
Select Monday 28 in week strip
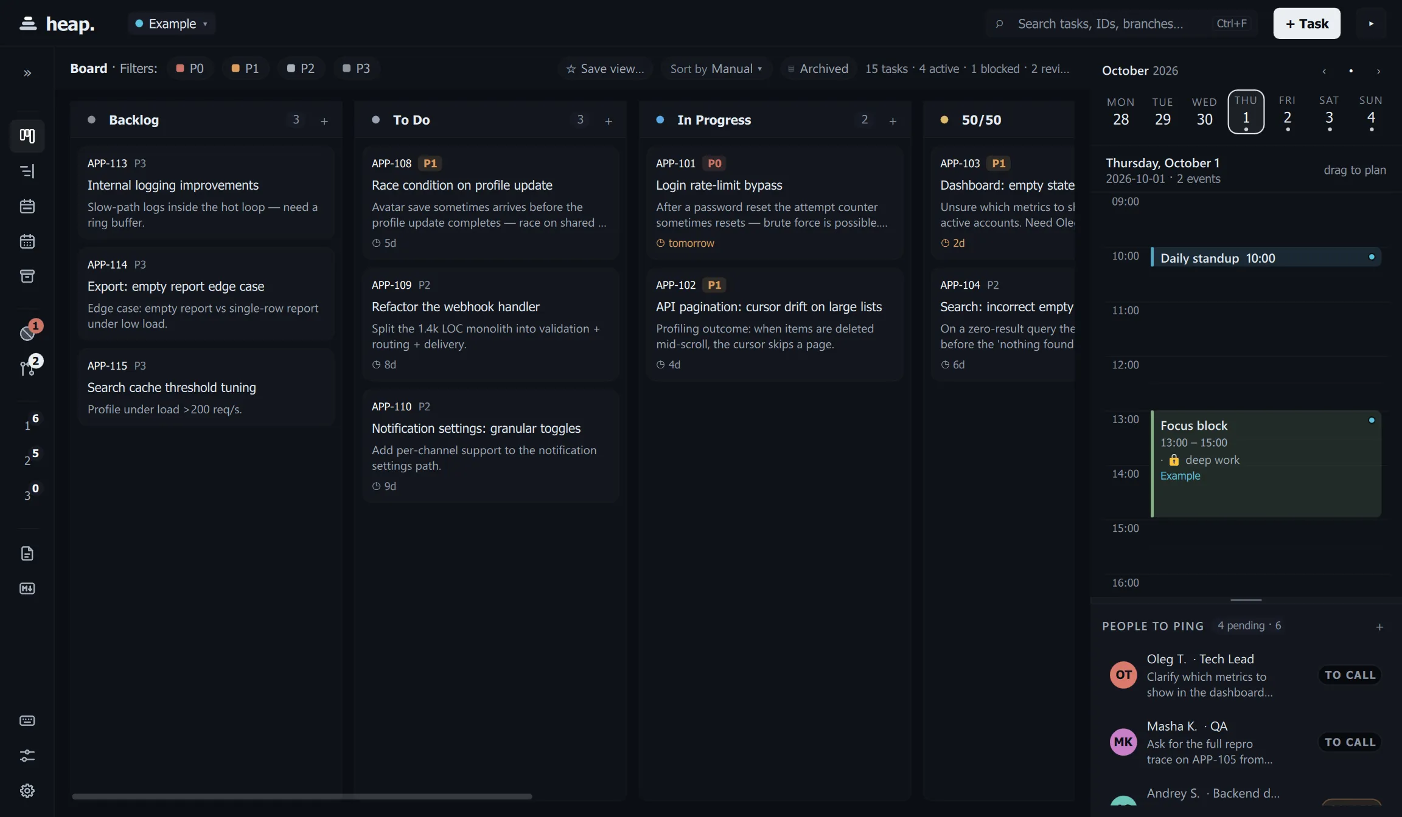pos(1121,112)
